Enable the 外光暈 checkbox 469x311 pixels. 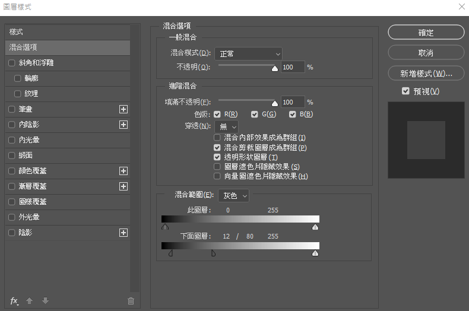(x=12, y=217)
